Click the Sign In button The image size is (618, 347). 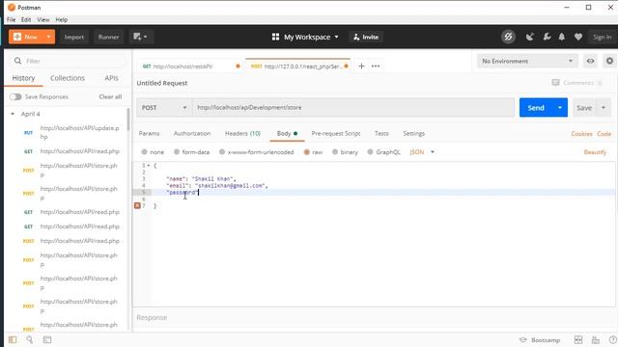pyautogui.click(x=602, y=37)
